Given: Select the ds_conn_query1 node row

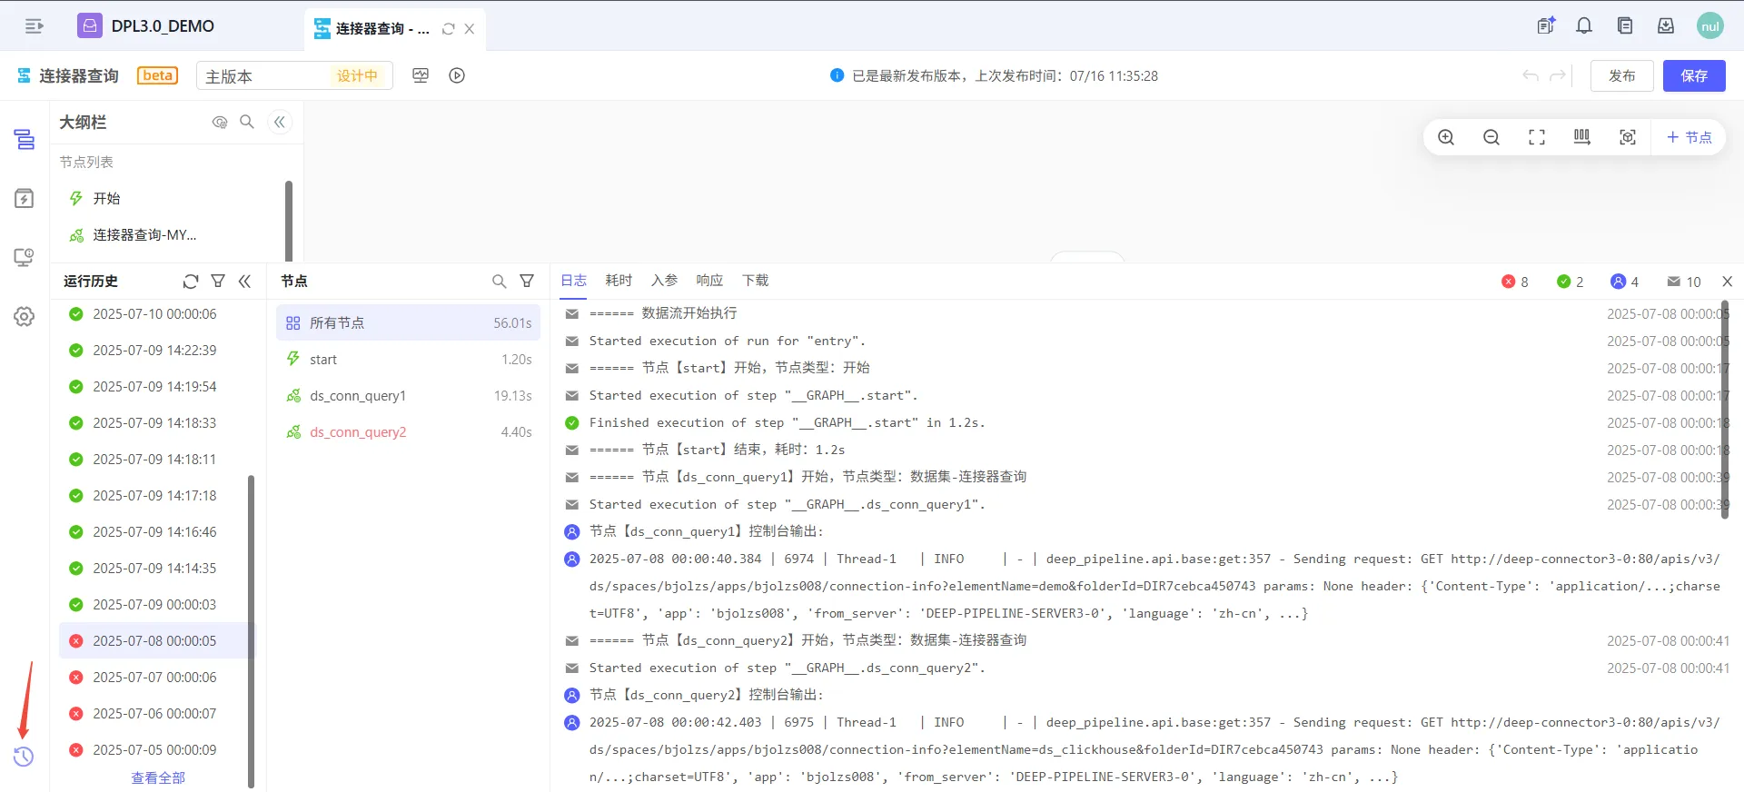Looking at the screenshot, I should [x=408, y=395].
